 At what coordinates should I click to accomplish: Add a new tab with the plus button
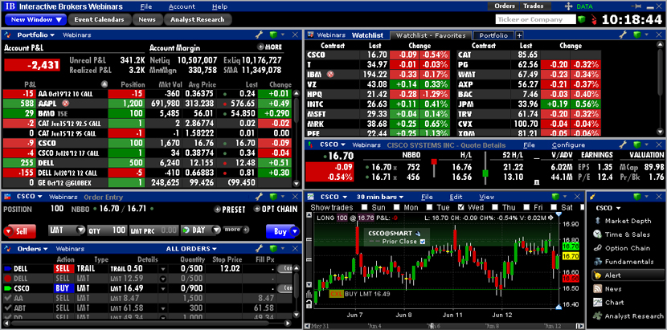coord(519,35)
